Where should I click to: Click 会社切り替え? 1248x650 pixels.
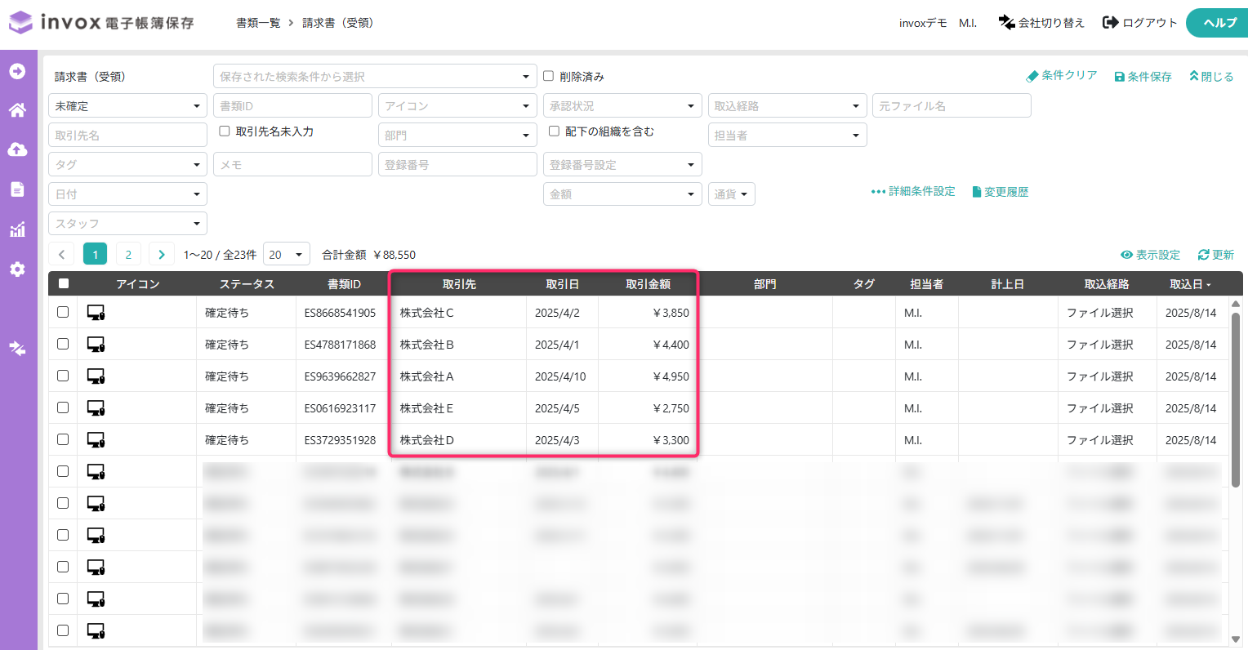[x=1041, y=23]
